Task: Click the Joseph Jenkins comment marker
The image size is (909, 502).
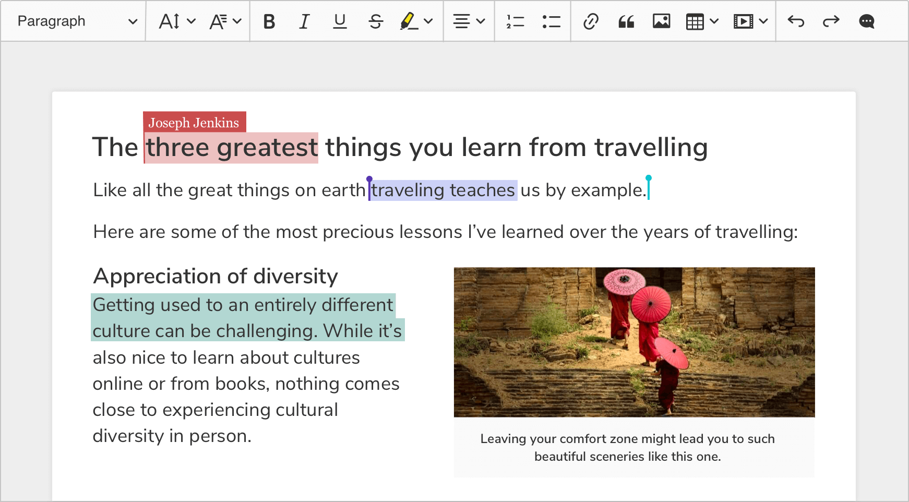Action: [x=194, y=123]
